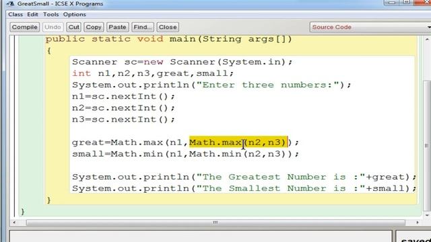
Task: Click the grayed-out Undo button
Action: click(53, 27)
